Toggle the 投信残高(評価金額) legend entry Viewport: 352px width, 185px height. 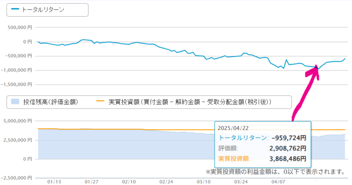coord(44,102)
